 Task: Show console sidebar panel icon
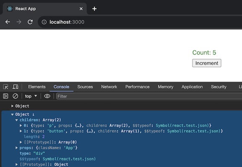(5, 96)
